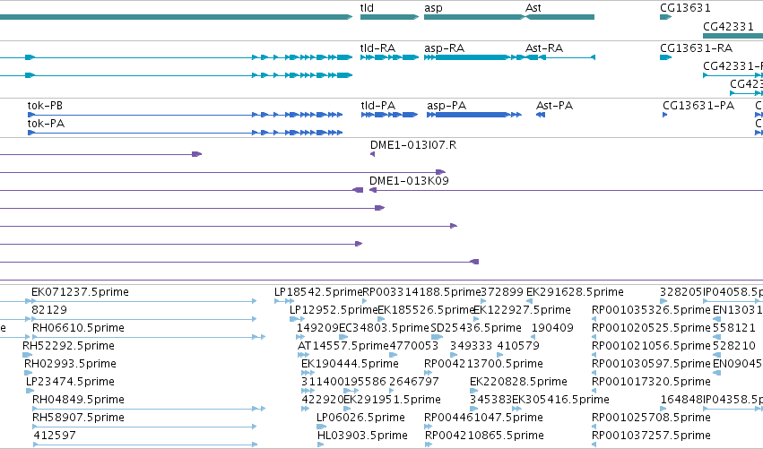The height and width of the screenshot is (449, 763).
Task: Click the RH04849.5prime EST label
Action: pos(78,400)
